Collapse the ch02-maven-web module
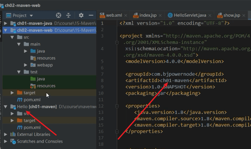This screenshot has width=251, height=149. coord(6,30)
